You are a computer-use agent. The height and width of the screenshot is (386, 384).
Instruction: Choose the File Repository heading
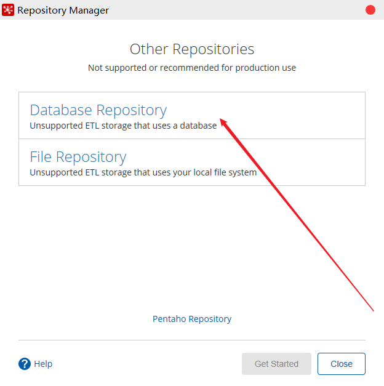[78, 157]
